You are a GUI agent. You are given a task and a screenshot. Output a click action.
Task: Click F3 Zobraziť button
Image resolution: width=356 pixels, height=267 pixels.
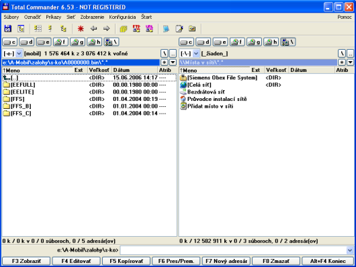pyautogui.click(x=26, y=261)
